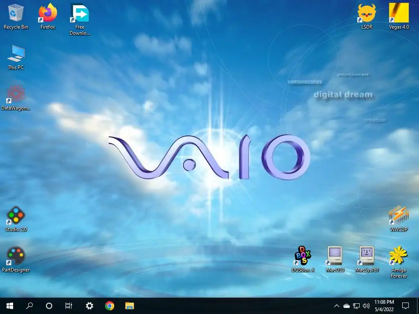The height and width of the screenshot is (314, 419).
Task: Open the Action Center notifications icon
Action: (405, 306)
